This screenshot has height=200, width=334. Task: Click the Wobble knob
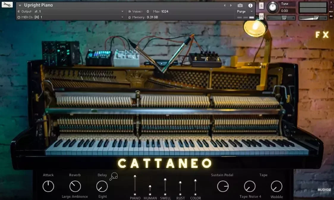[x=277, y=186]
